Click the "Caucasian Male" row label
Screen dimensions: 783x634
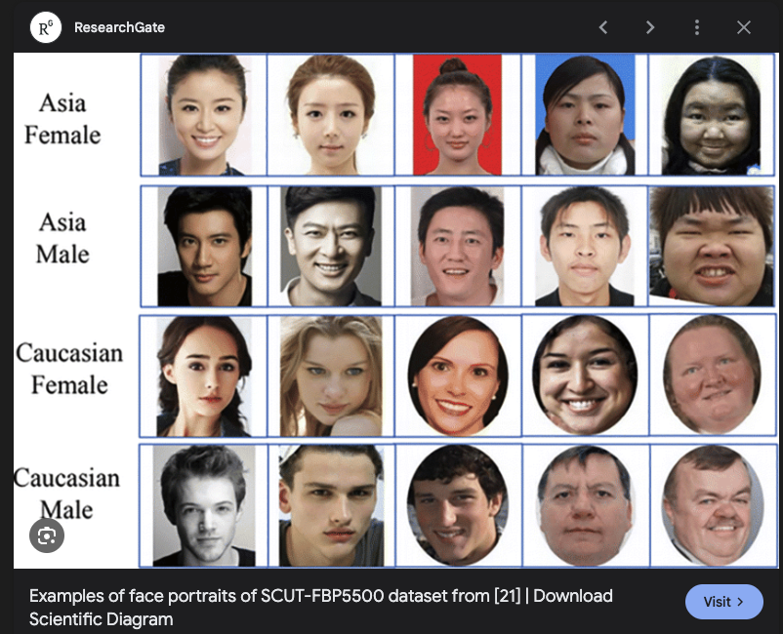[66, 494]
